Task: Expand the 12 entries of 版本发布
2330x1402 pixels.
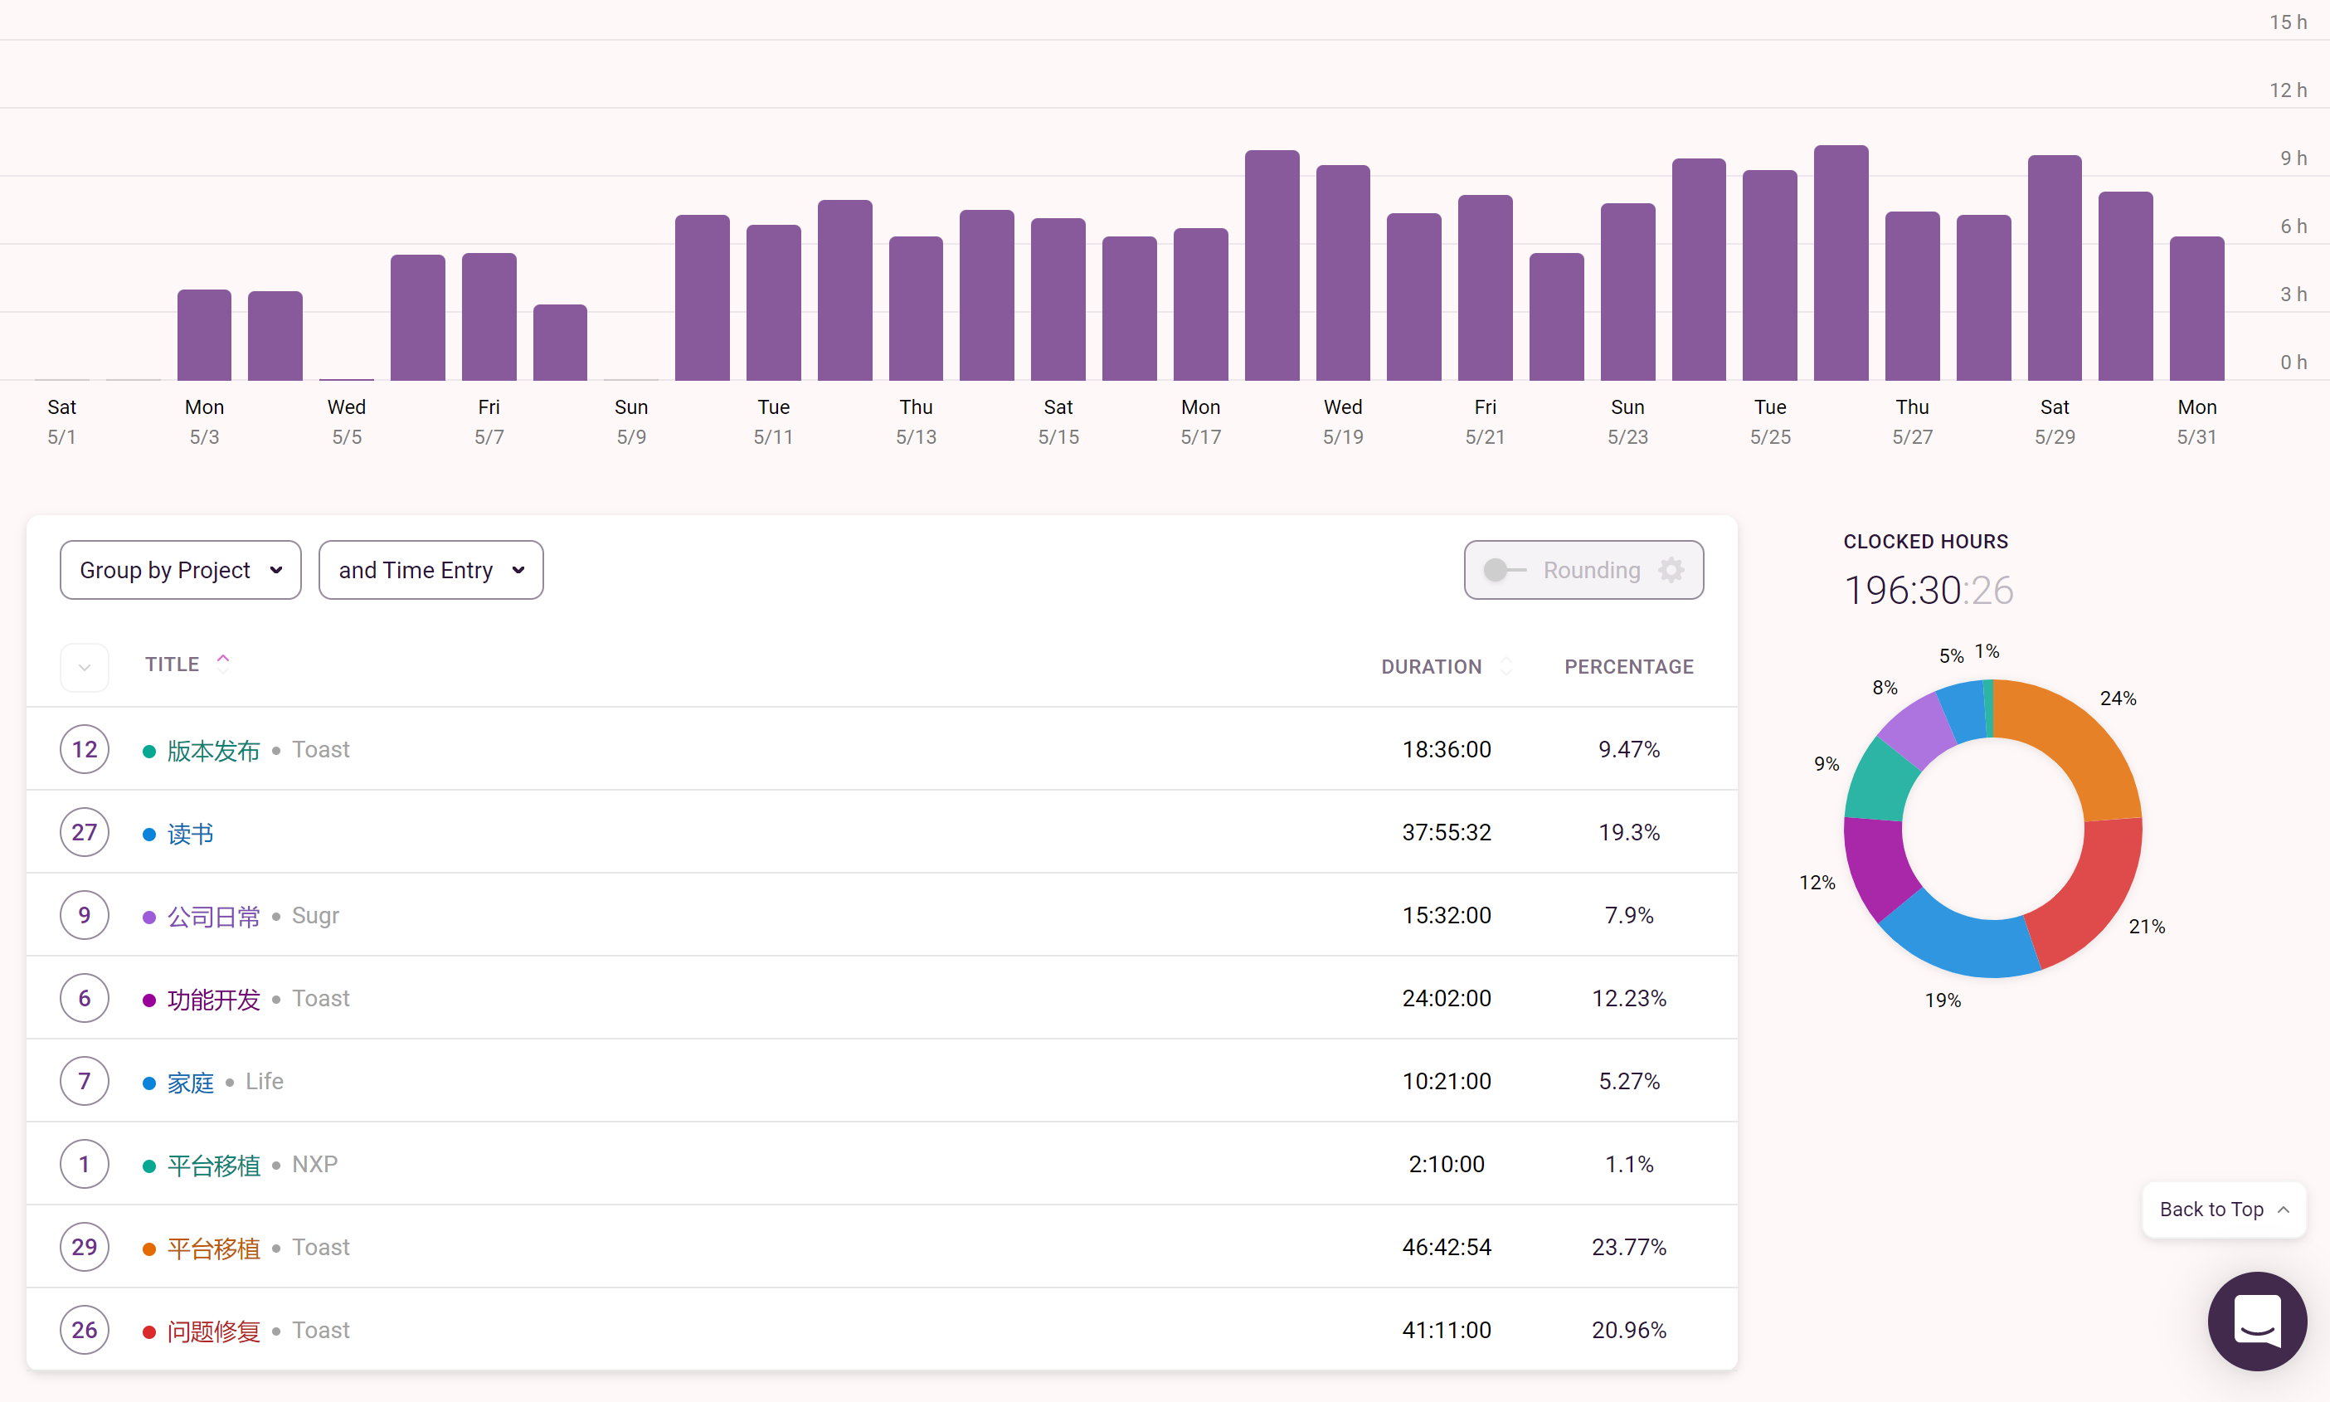Action: 84,749
